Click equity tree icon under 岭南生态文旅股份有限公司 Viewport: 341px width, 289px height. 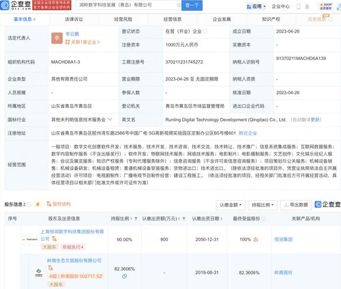click(x=50, y=268)
